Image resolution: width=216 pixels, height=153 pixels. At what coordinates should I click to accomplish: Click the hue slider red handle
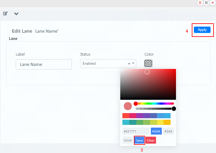pyautogui.click(x=136, y=104)
